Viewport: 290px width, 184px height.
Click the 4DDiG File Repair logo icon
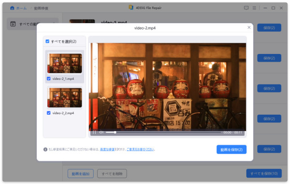point(131,7)
